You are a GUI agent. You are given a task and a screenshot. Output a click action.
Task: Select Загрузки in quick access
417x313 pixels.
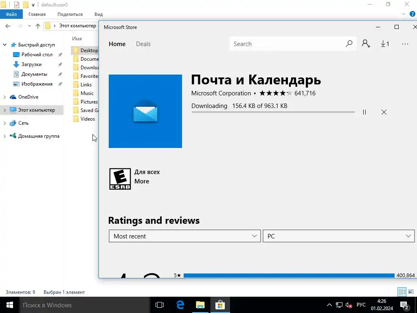31,64
